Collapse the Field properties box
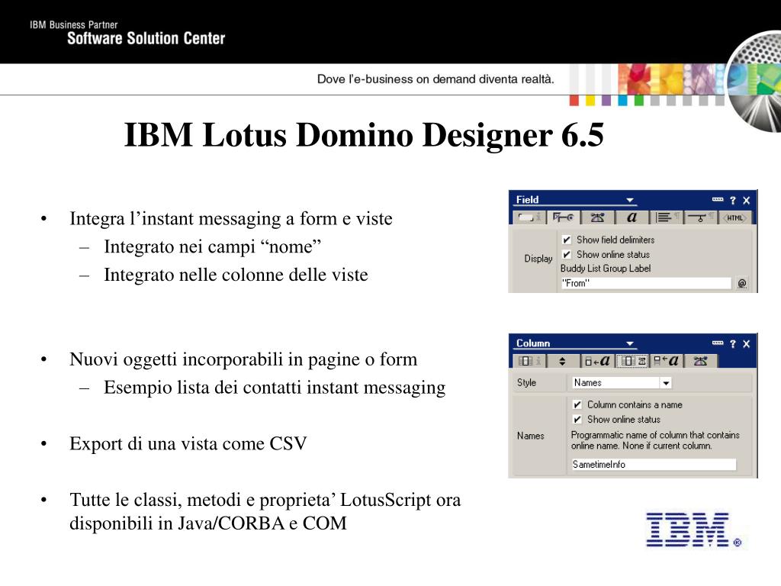781x586 pixels. tap(717, 200)
